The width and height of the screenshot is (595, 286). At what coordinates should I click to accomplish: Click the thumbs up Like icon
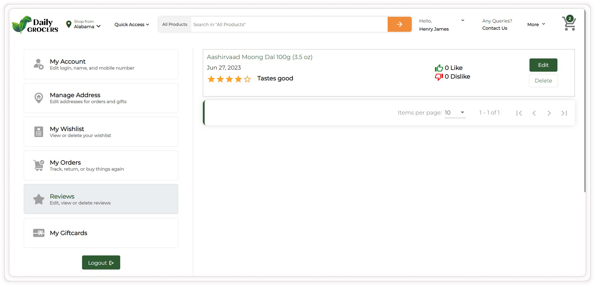click(x=439, y=68)
